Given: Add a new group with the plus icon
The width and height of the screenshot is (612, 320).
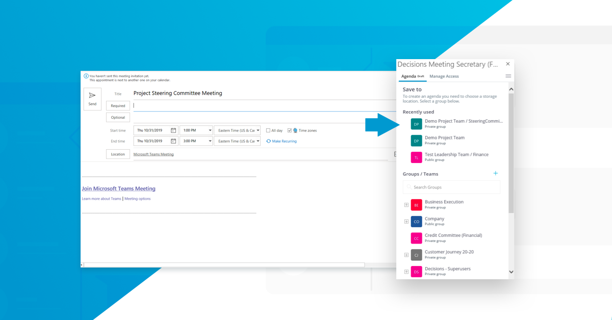Looking at the screenshot, I should point(495,173).
